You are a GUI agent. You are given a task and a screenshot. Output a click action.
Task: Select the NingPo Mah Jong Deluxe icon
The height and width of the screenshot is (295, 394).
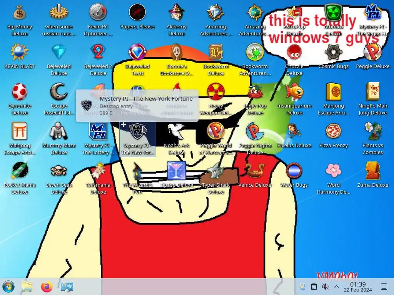[x=372, y=91]
